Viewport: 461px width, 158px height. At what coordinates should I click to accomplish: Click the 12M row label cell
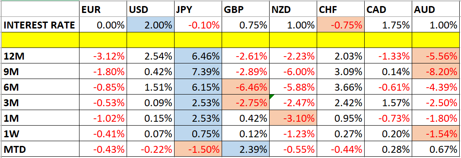tap(40, 56)
